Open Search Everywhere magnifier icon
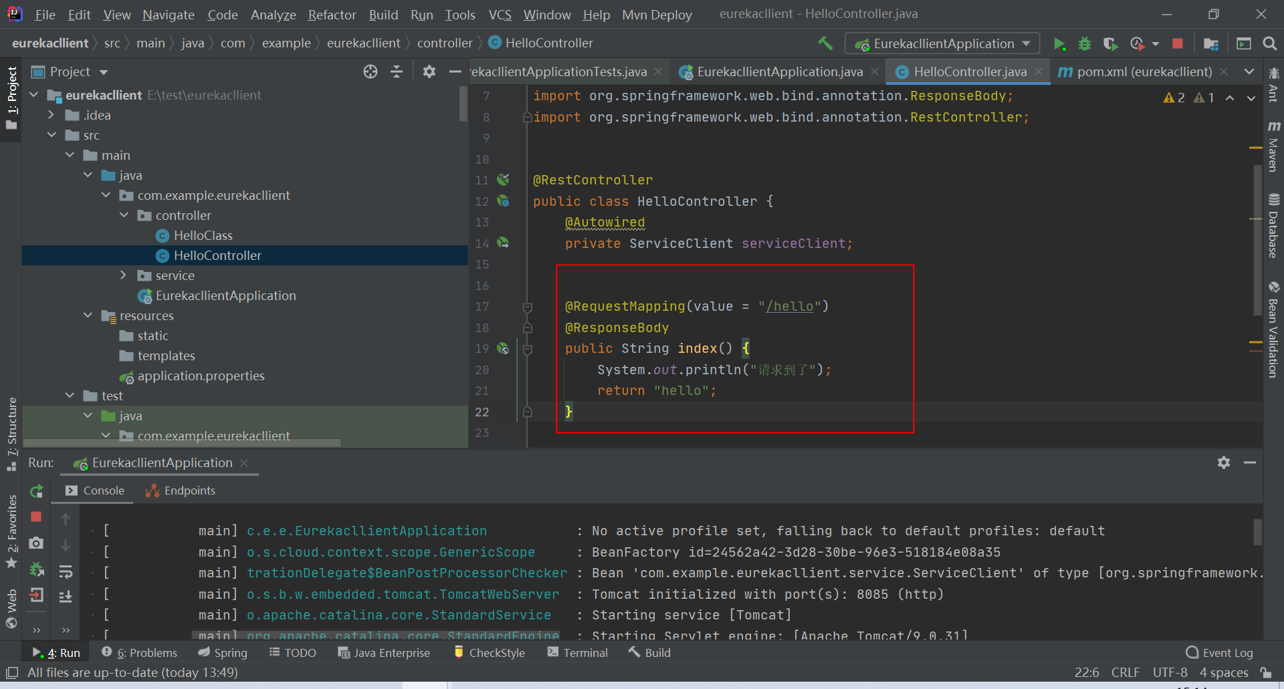1284x689 pixels. pyautogui.click(x=1269, y=44)
